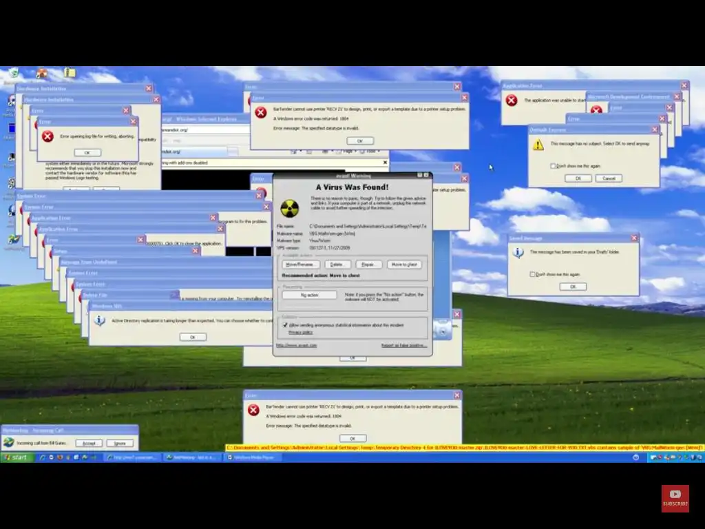Click the 'A Virus Was Found!' heading
The width and height of the screenshot is (705, 529).
pyautogui.click(x=352, y=187)
